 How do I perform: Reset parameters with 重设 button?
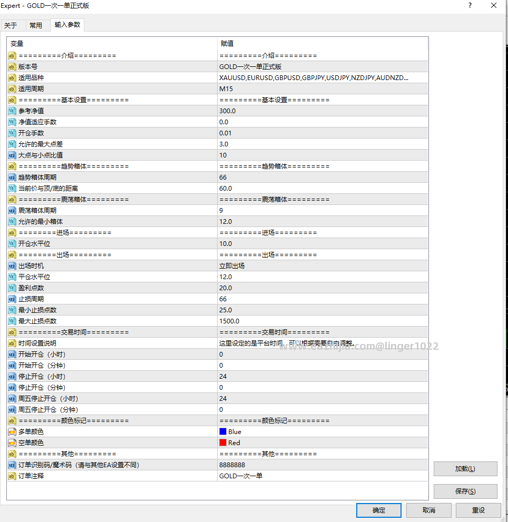(x=478, y=510)
